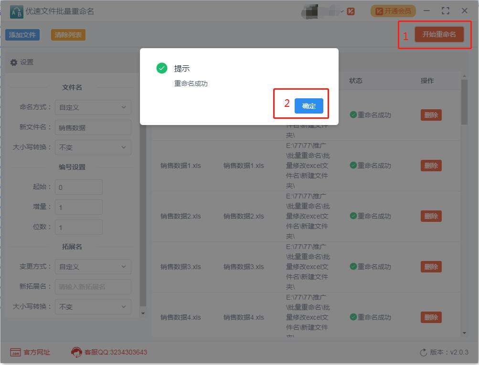Click the 客服QQ icon in status bar

pos(75,353)
